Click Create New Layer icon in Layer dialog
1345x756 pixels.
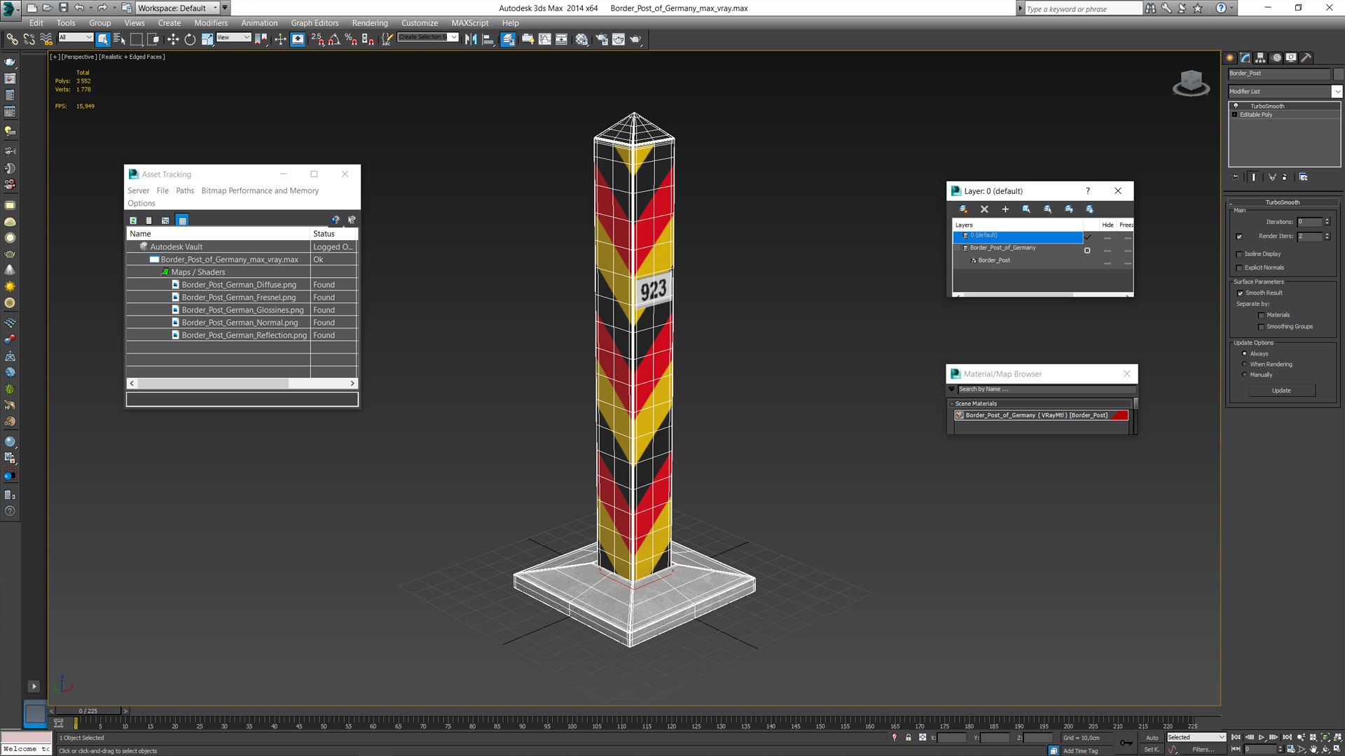[963, 209]
